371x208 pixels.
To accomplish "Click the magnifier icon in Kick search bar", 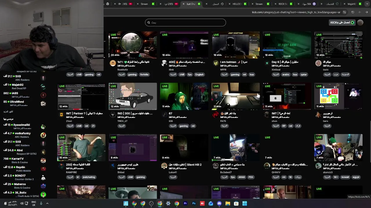I will tap(149, 23).
